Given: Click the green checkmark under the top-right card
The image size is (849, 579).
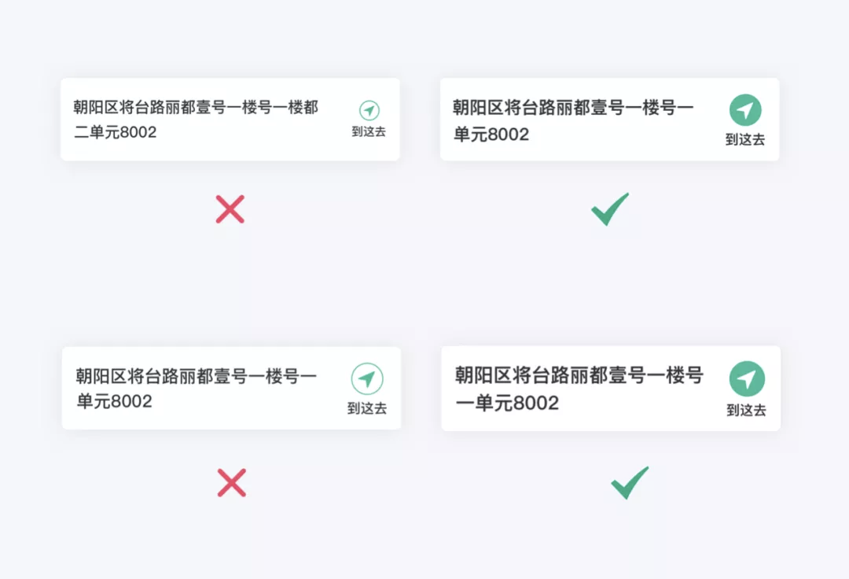Looking at the screenshot, I should pos(610,208).
